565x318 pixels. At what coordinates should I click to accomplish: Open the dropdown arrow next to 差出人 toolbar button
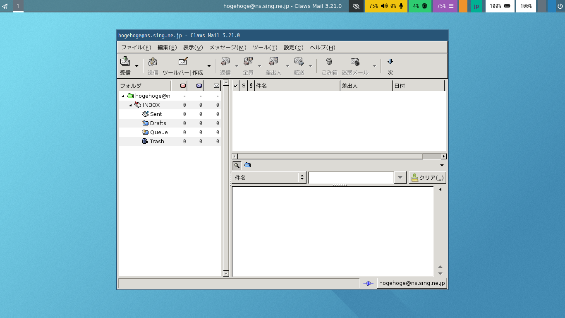[287, 66]
